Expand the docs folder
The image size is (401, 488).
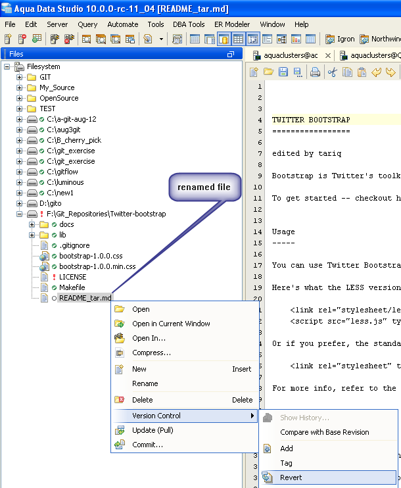[32, 224]
